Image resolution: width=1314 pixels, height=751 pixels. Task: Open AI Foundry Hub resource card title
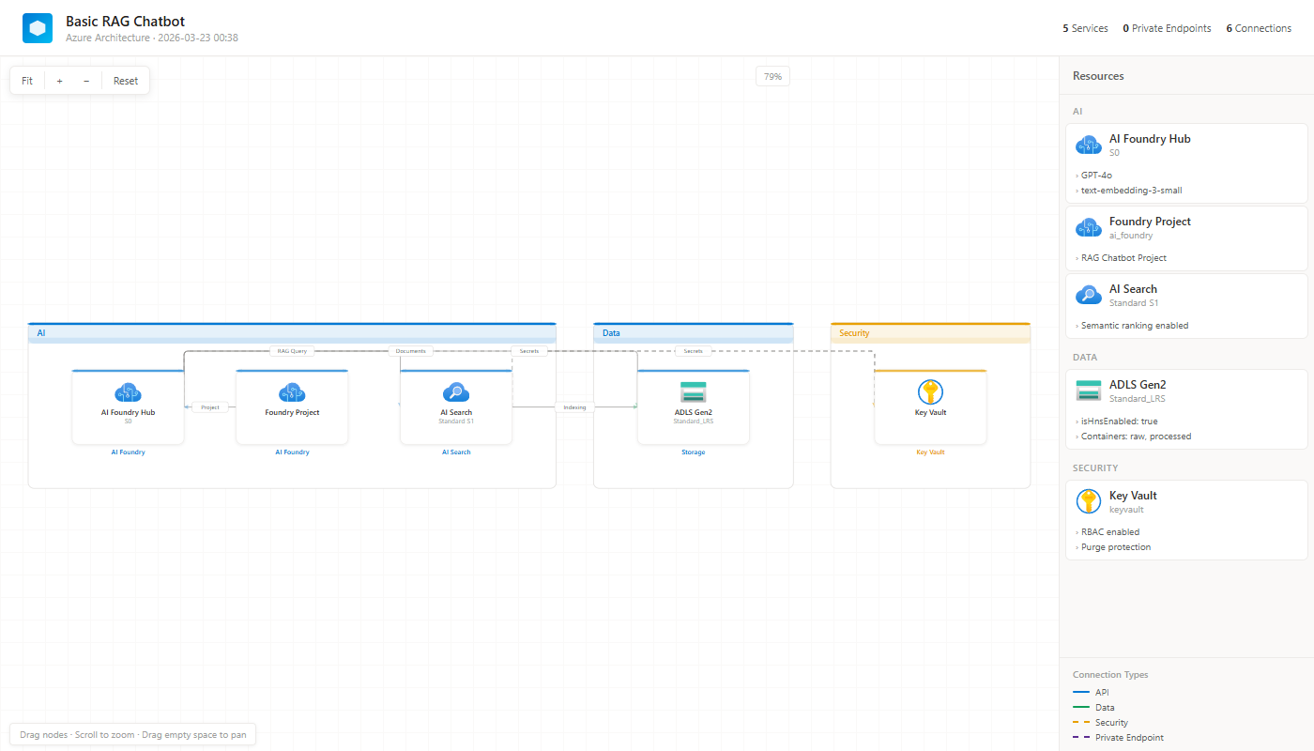pos(1150,139)
